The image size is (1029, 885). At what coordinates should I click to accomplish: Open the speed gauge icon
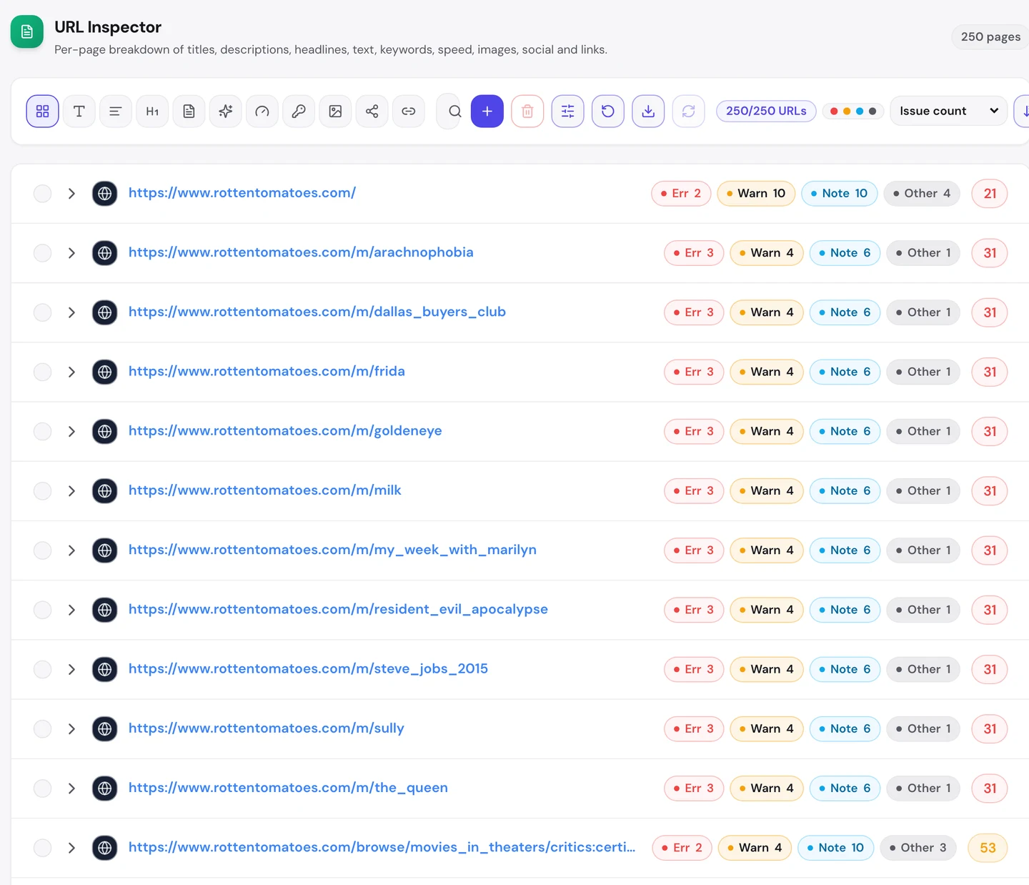[x=262, y=112]
